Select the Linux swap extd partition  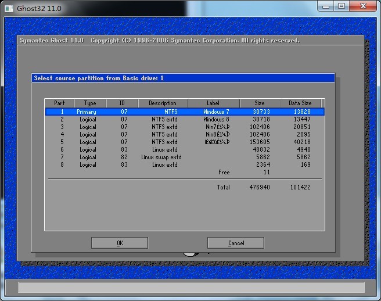pos(185,157)
